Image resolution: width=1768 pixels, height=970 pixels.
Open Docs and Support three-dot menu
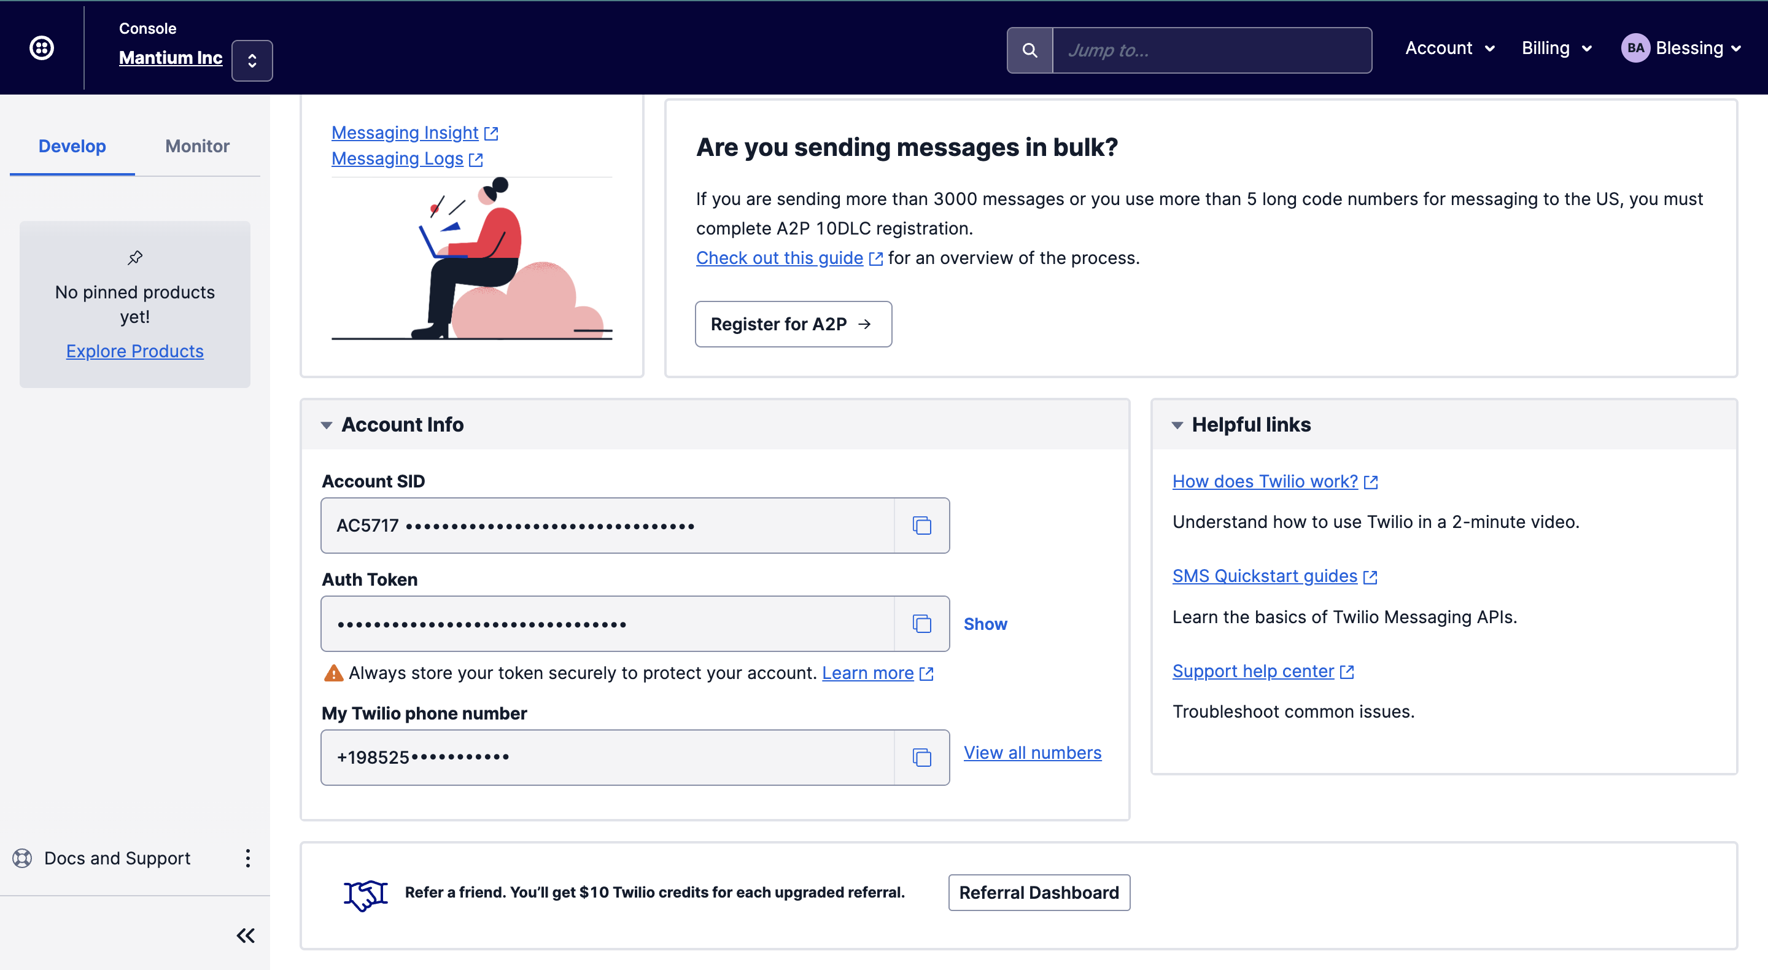(248, 858)
